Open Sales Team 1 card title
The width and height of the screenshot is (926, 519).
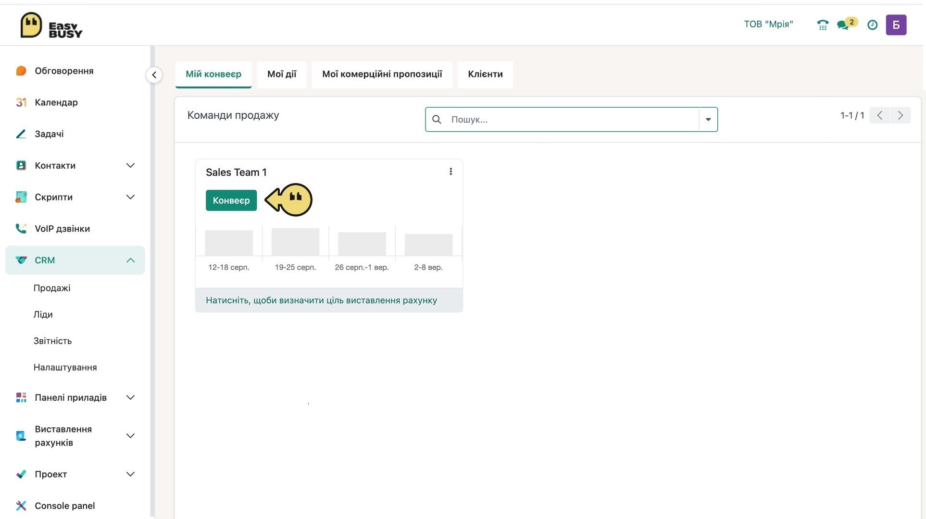236,172
